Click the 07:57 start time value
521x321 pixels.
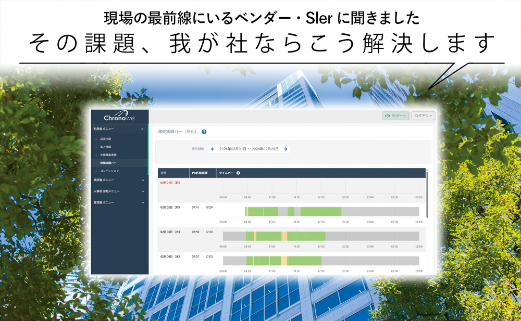click(195, 256)
